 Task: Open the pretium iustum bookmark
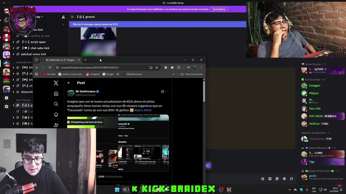[x=71, y=74]
